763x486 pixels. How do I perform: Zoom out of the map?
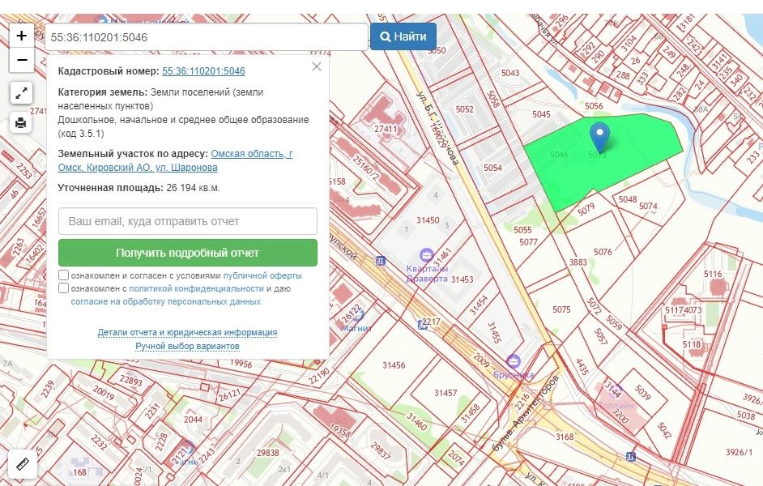click(x=21, y=60)
